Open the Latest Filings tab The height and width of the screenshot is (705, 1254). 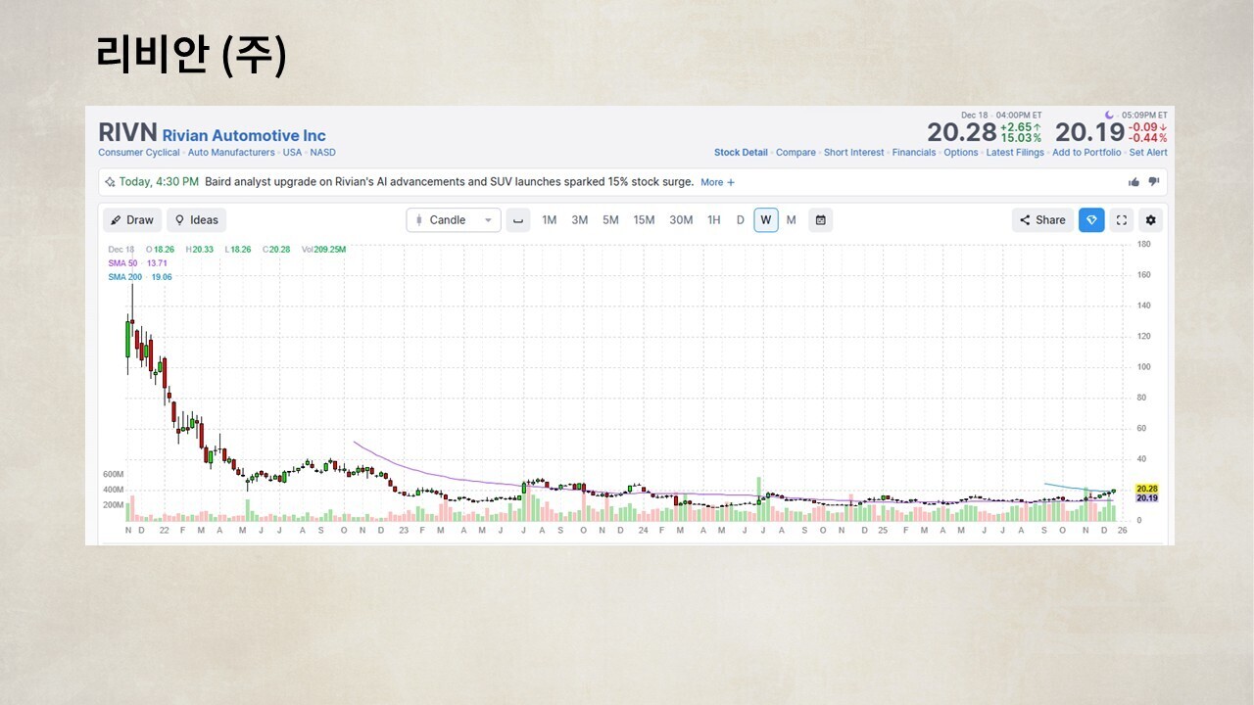(x=1015, y=153)
